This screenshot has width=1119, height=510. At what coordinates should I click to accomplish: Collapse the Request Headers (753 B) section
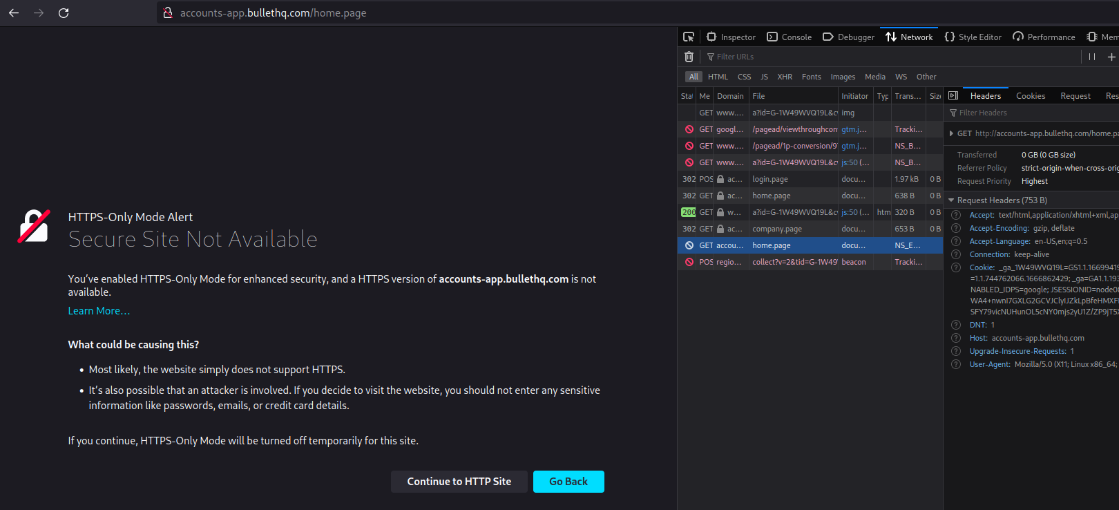pyautogui.click(x=951, y=200)
